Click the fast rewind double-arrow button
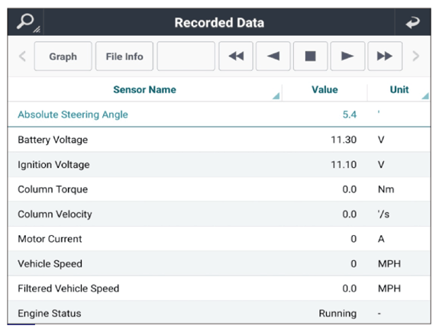The width and height of the screenshot is (439, 332). (236, 56)
